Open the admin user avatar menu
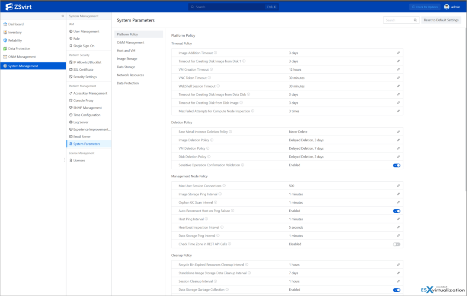Image resolution: width=467 pixels, height=296 pixels. tap(446, 7)
